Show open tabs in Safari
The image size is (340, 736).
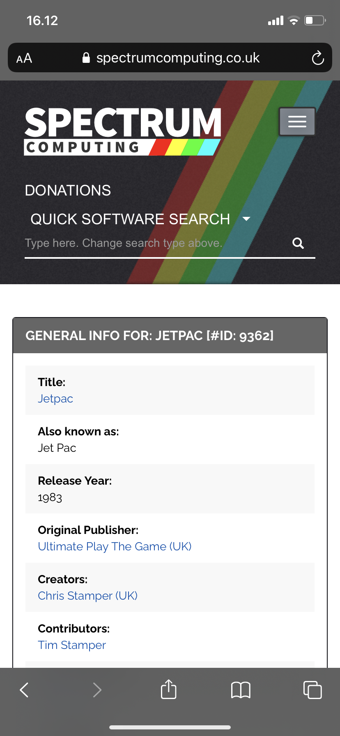tap(312, 690)
